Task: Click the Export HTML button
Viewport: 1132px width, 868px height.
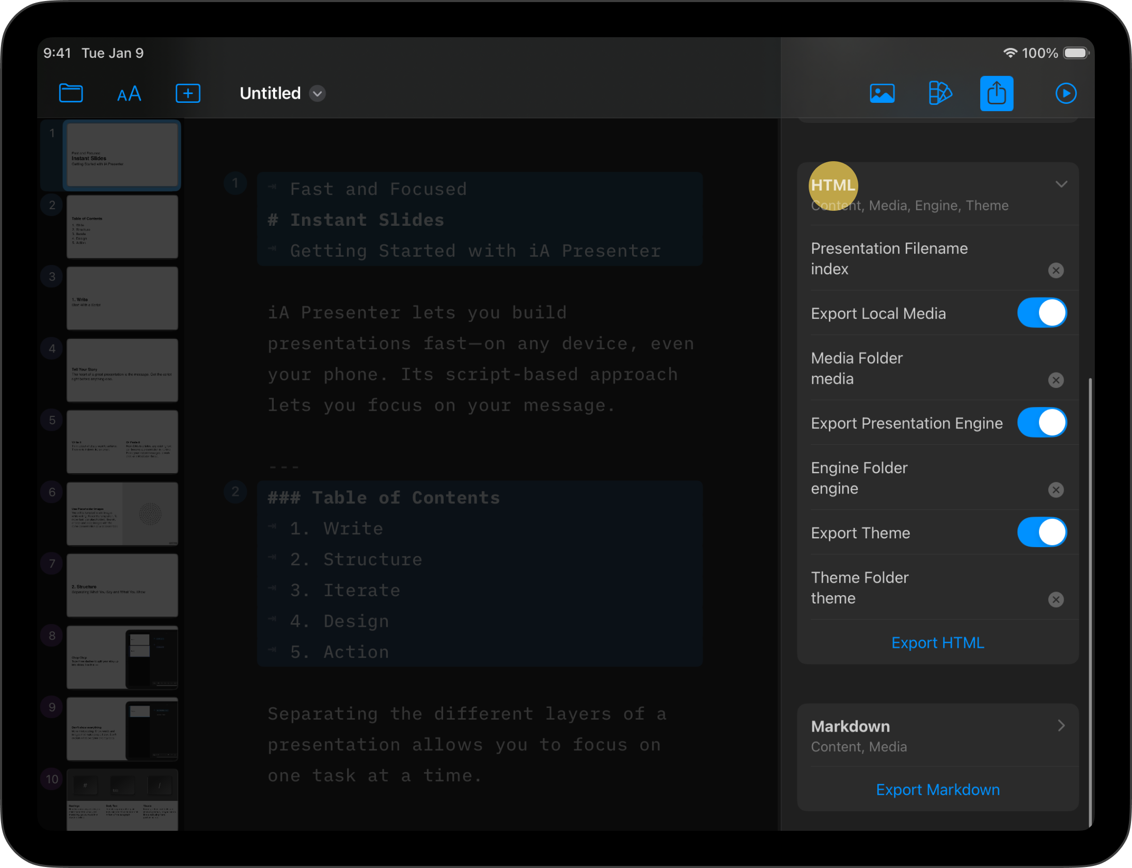Action: tap(937, 643)
